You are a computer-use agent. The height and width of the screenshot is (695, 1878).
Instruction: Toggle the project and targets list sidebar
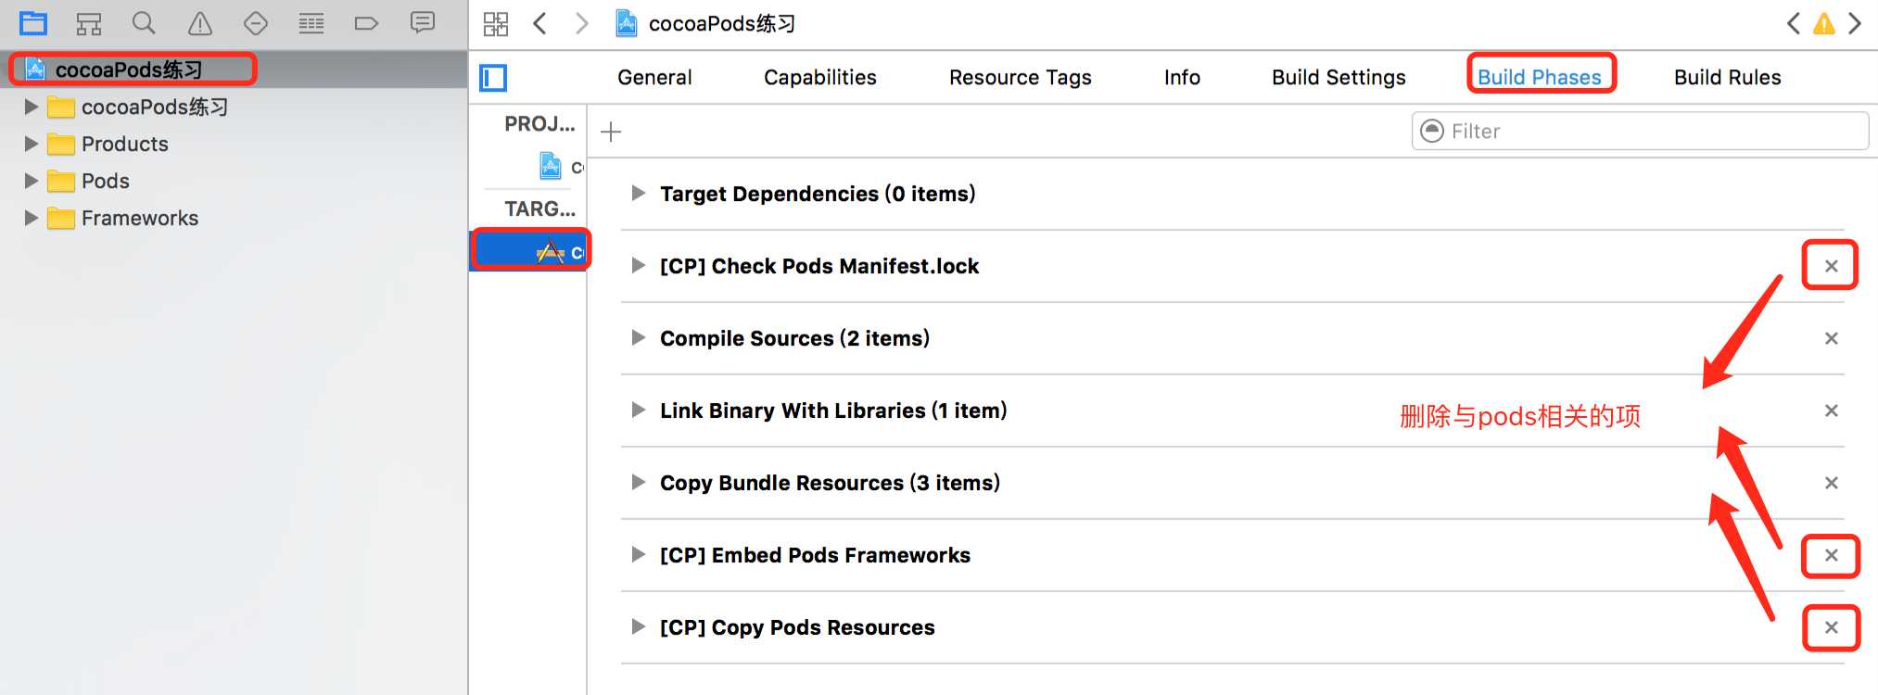[493, 78]
